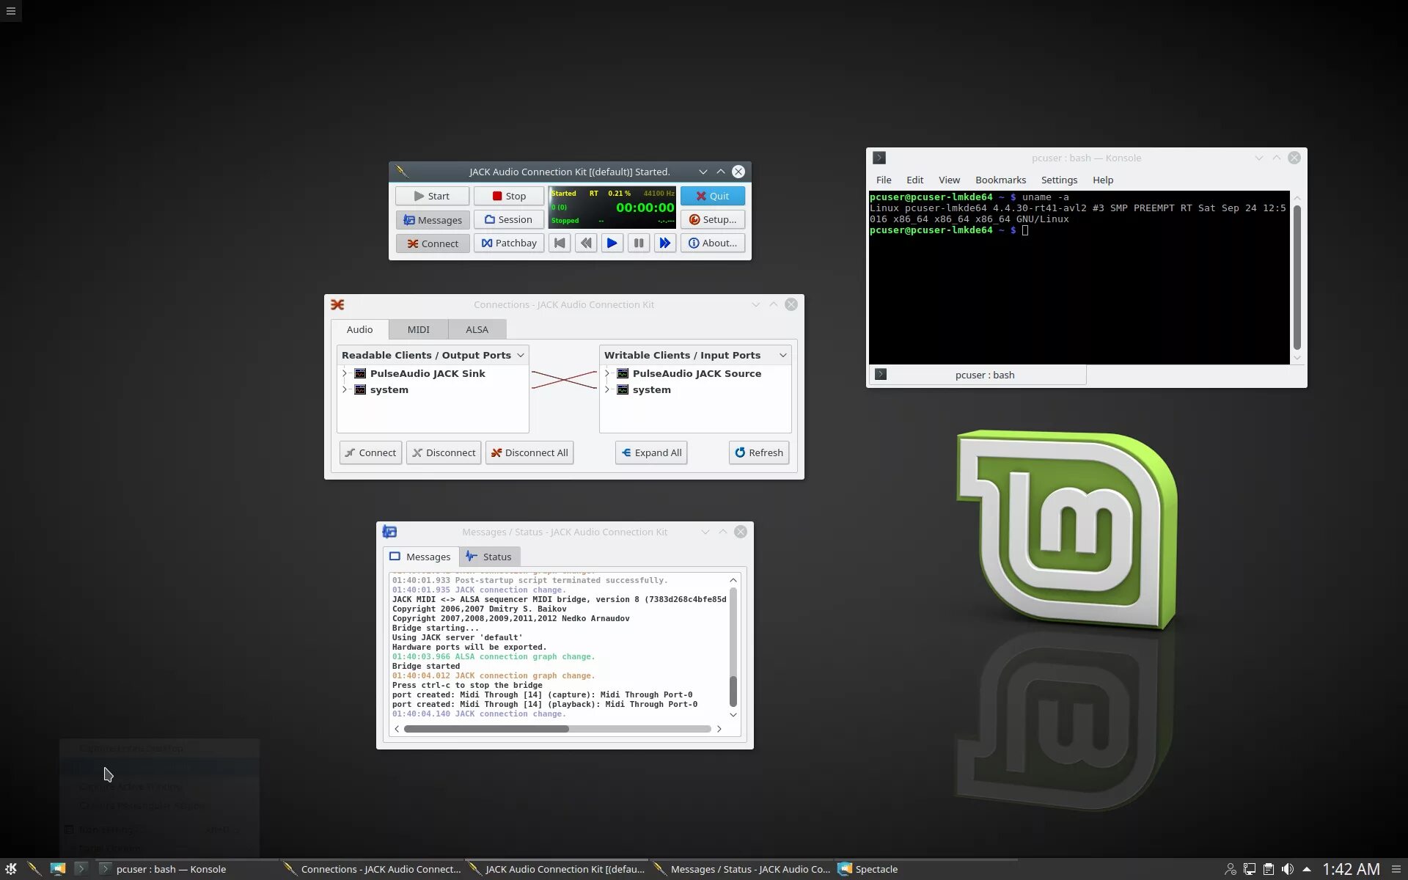The width and height of the screenshot is (1408, 880).
Task: Switch to the MIDI connections tab
Action: tap(418, 329)
